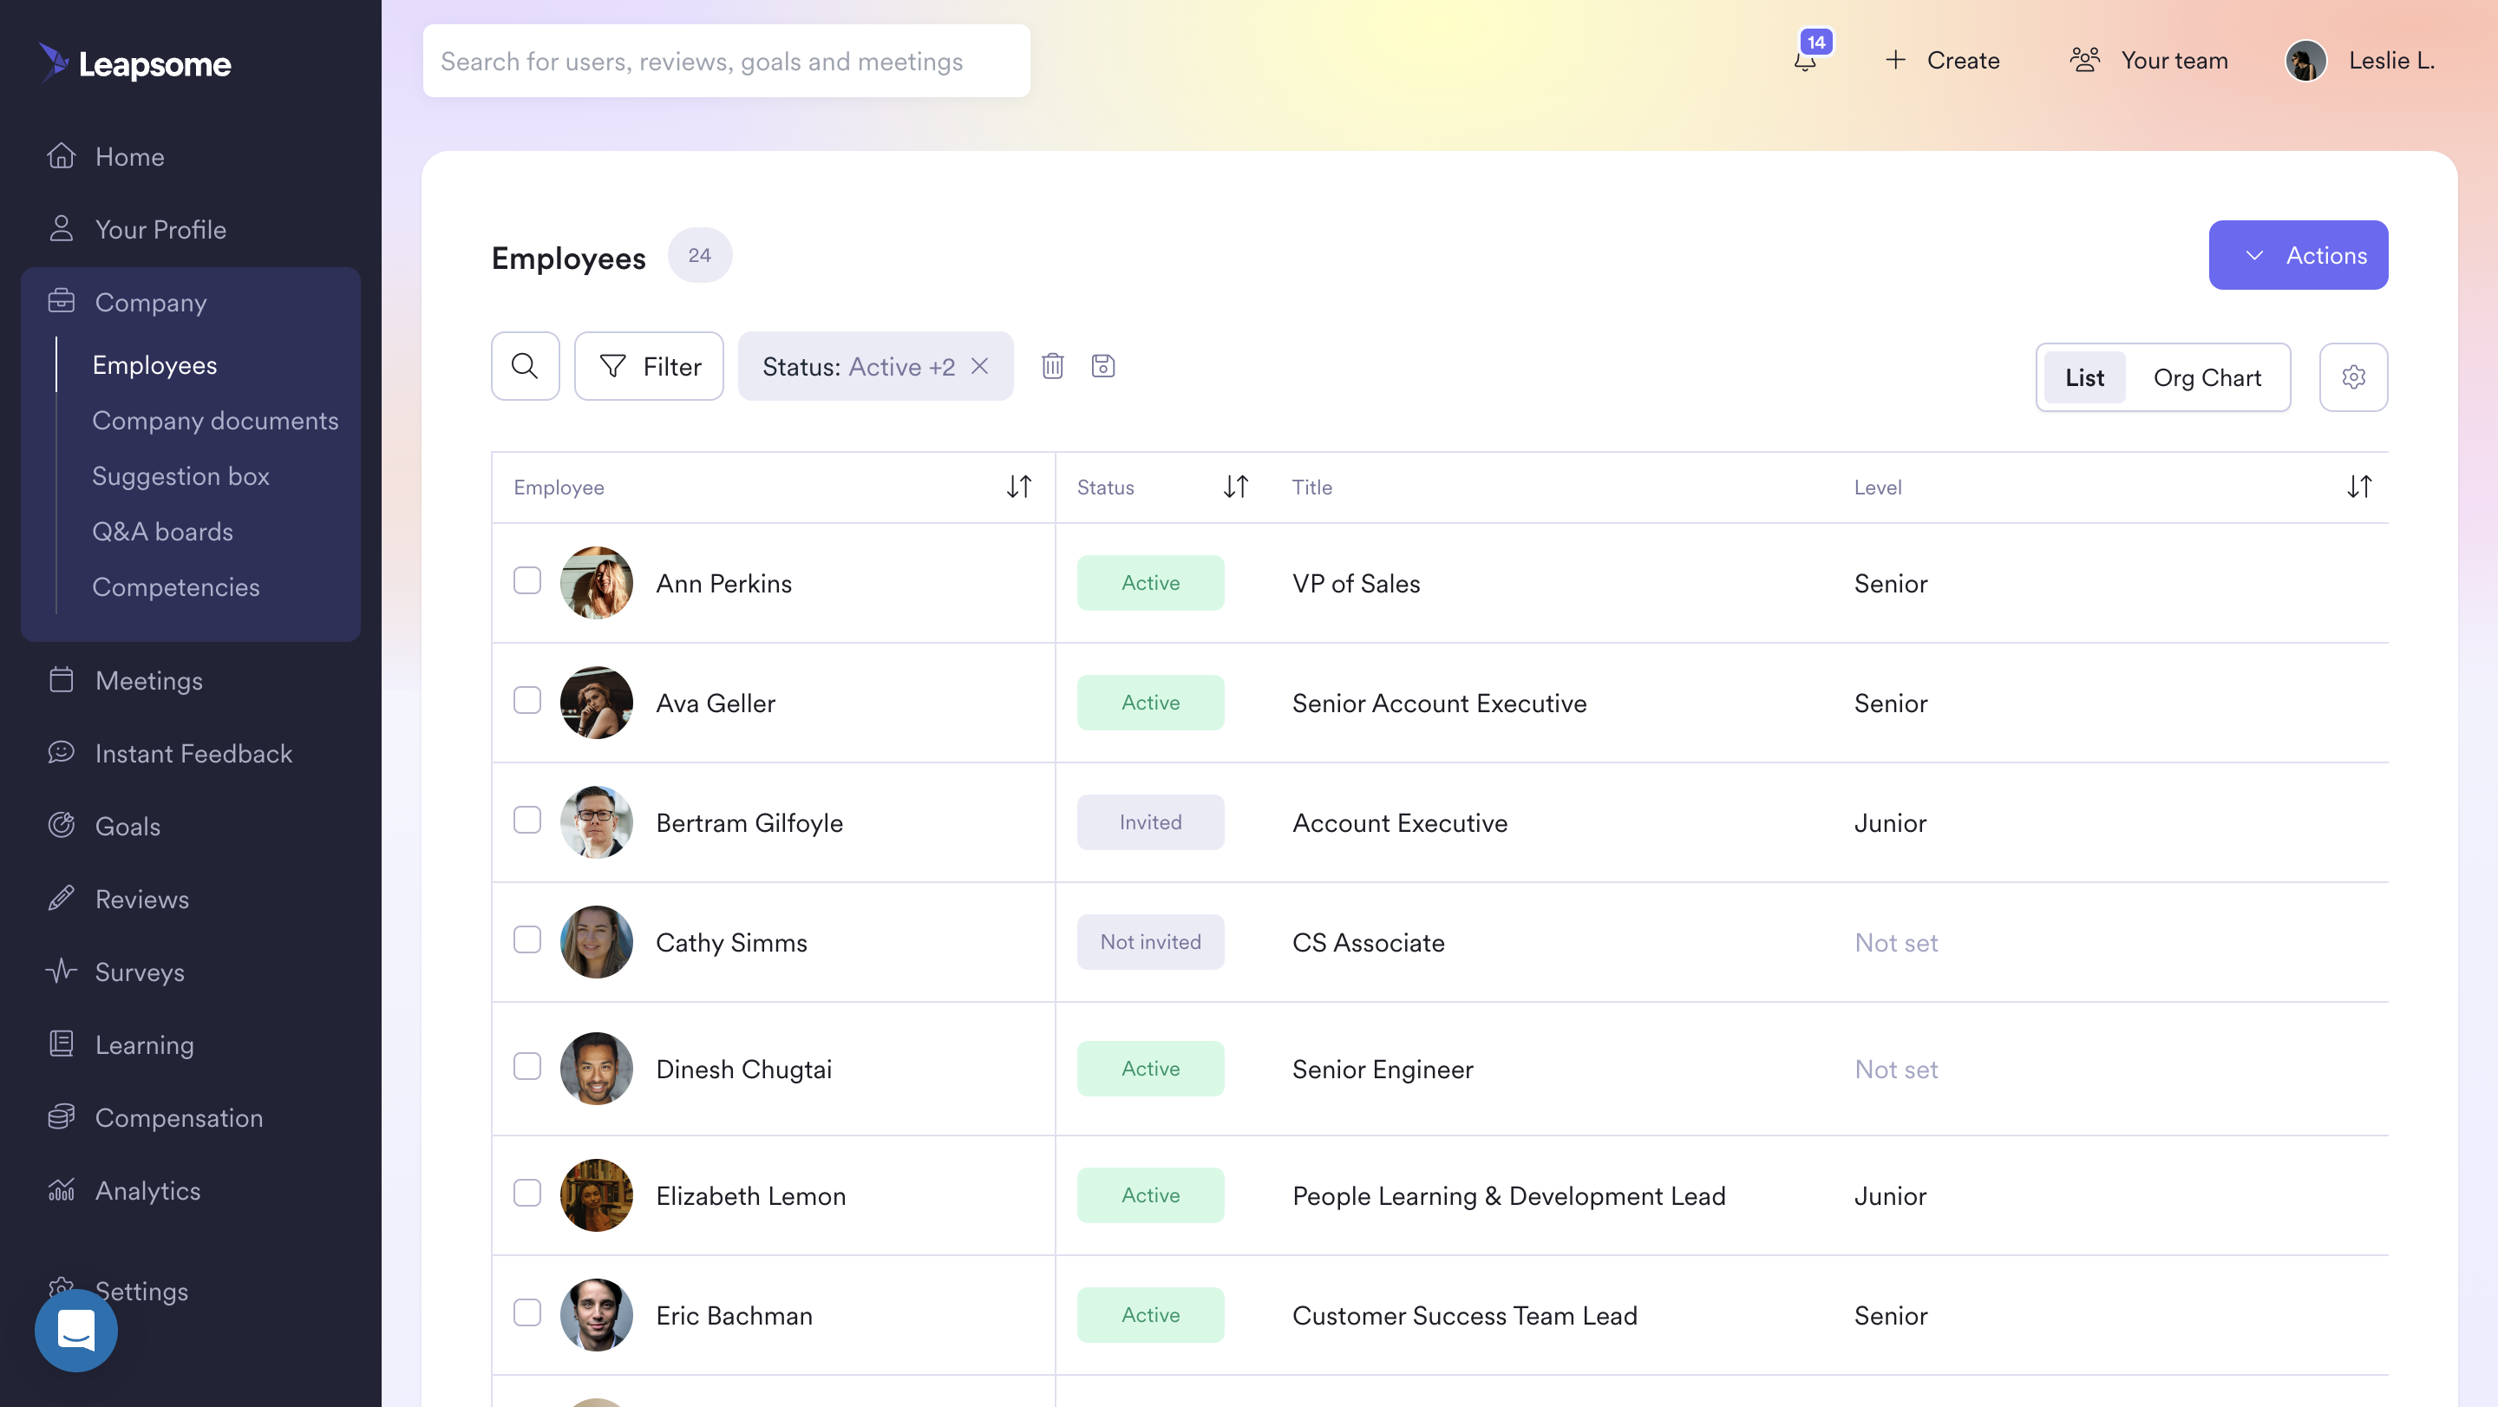
Task: Click the Create button in header
Action: (x=1942, y=60)
